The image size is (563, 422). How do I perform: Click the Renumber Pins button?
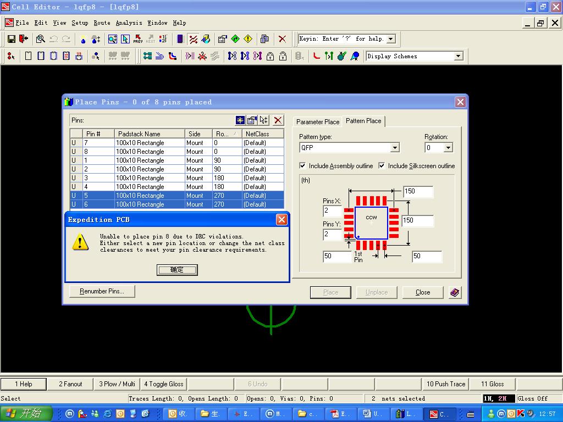coord(102,291)
